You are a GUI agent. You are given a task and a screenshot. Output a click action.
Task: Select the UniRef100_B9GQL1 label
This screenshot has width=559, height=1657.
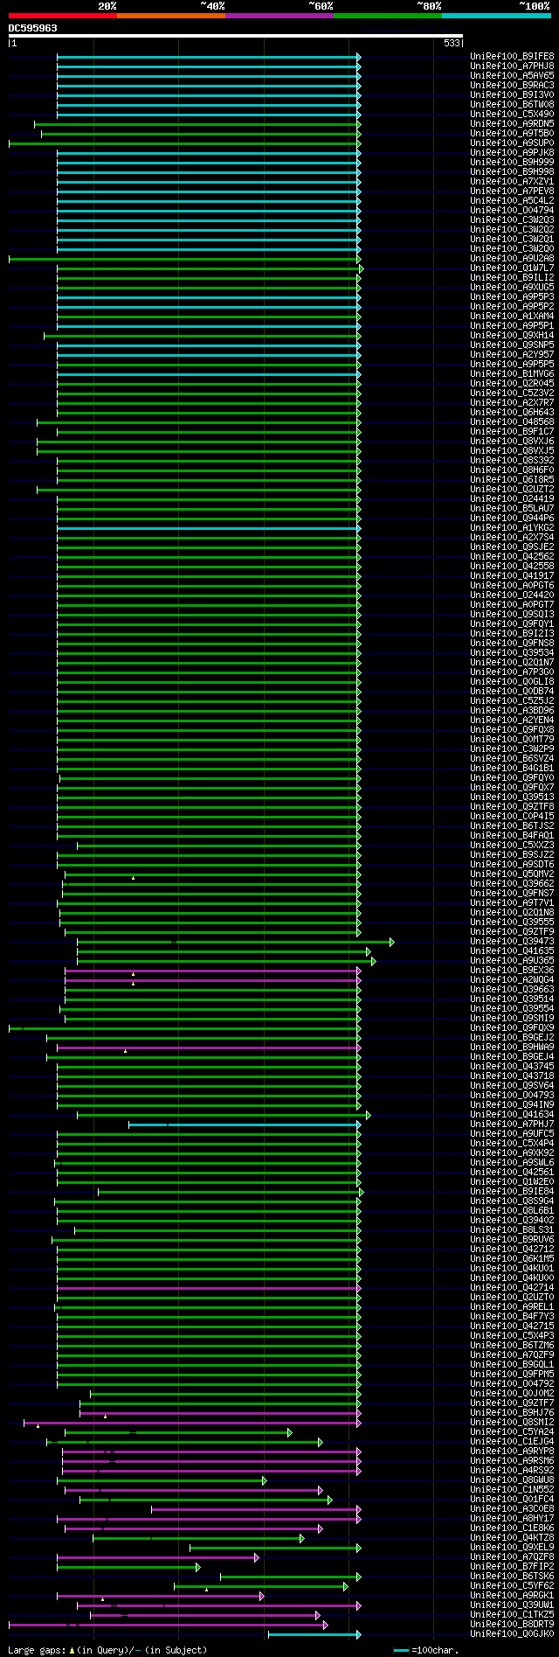(x=512, y=1364)
